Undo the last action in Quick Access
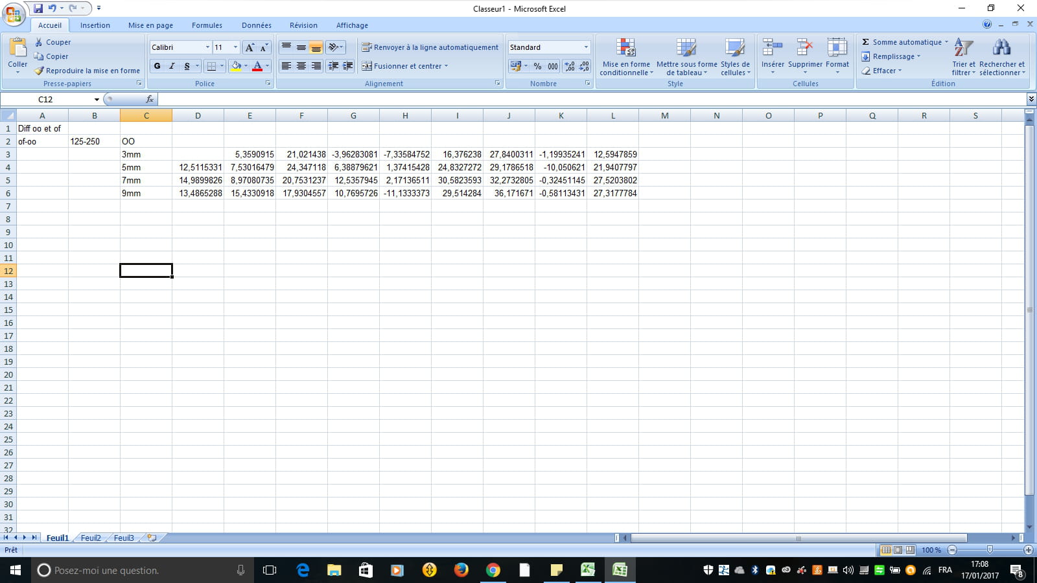The width and height of the screenshot is (1037, 583). [x=52, y=8]
